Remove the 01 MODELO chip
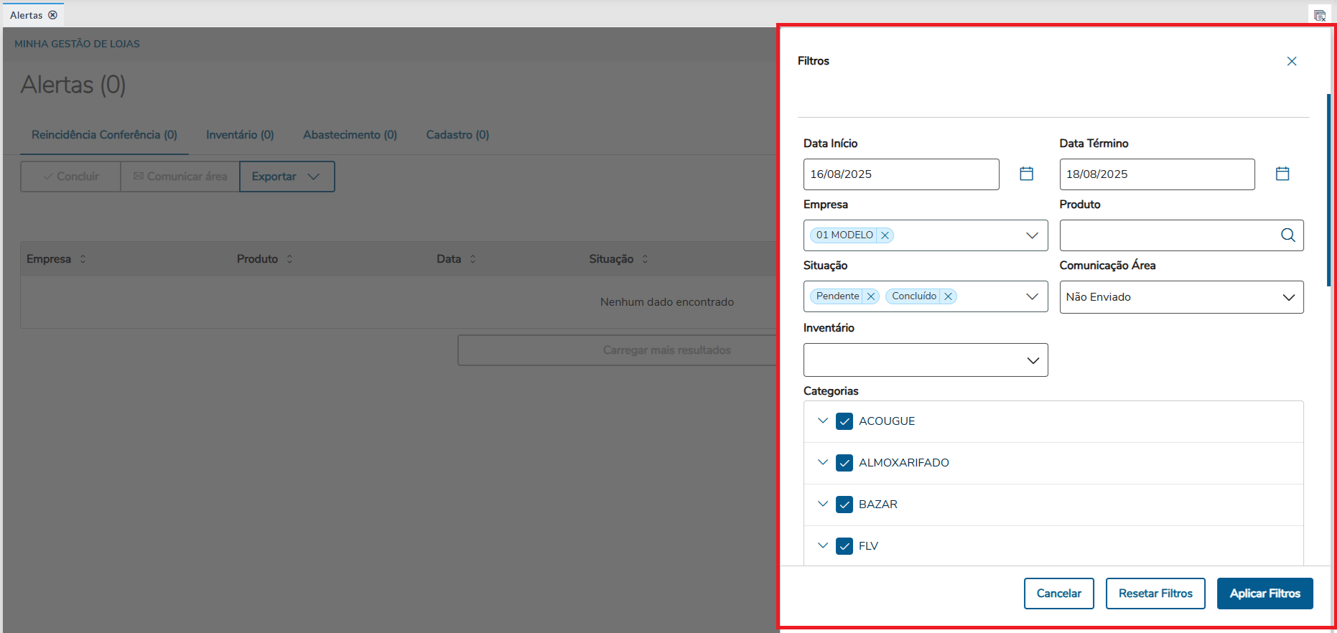Viewport: 1337px width, 633px height. point(885,235)
